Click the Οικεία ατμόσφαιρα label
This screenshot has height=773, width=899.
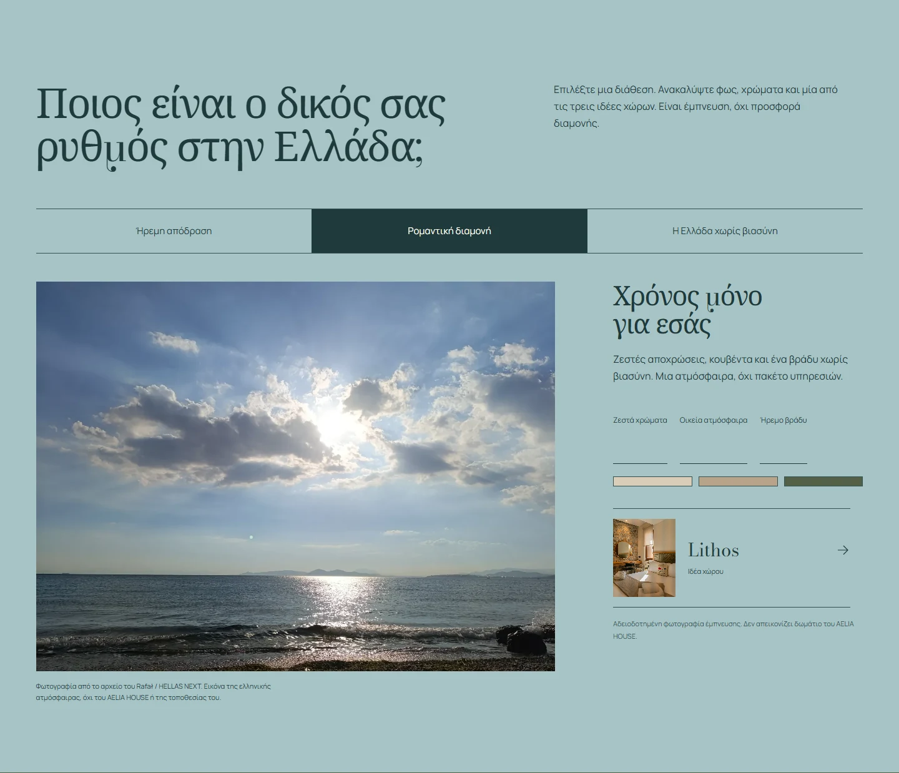point(714,420)
